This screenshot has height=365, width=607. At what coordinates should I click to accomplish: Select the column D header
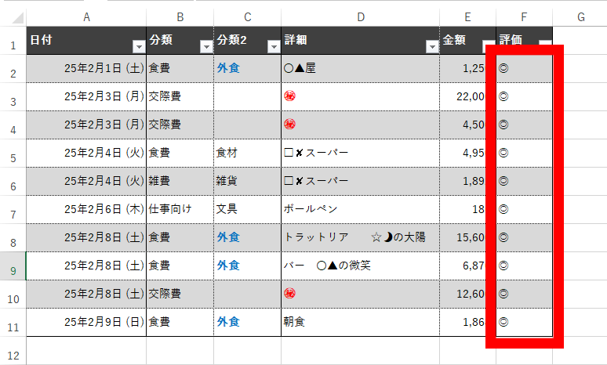(360, 16)
